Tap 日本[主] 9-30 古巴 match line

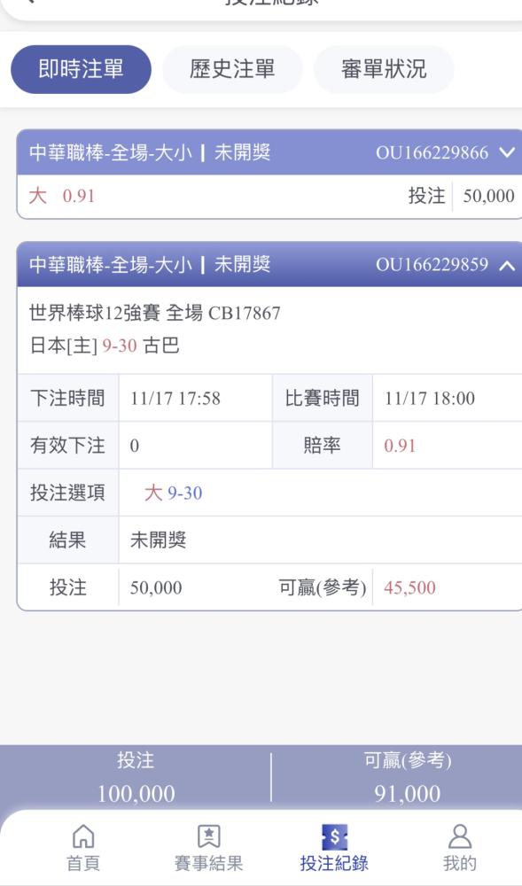pyautogui.click(x=105, y=346)
